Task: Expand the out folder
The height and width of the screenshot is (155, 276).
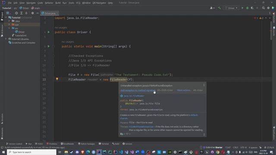Action: coord(9,25)
